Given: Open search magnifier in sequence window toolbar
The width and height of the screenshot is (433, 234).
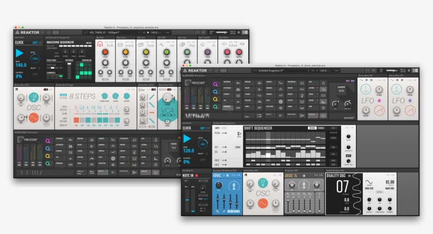Looking at the screenshot, I should pos(49,32).
